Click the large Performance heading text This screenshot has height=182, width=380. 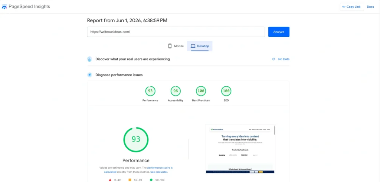[136, 161]
